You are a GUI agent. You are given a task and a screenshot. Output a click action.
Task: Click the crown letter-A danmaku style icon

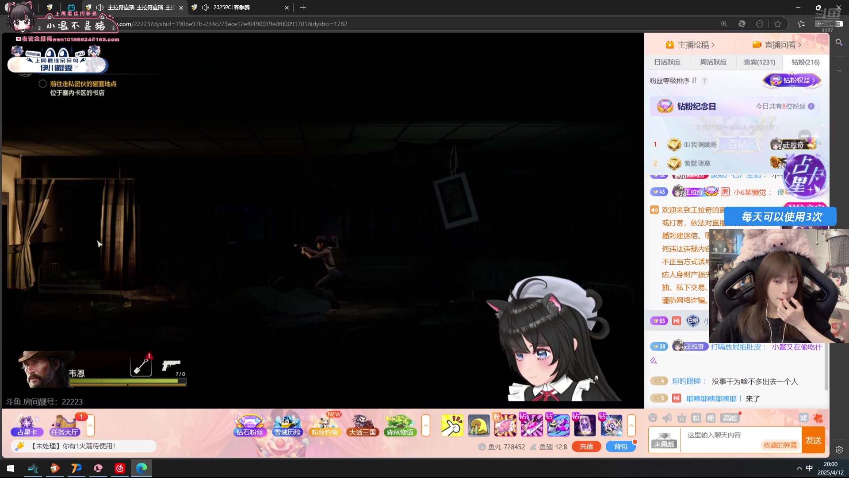682,418
